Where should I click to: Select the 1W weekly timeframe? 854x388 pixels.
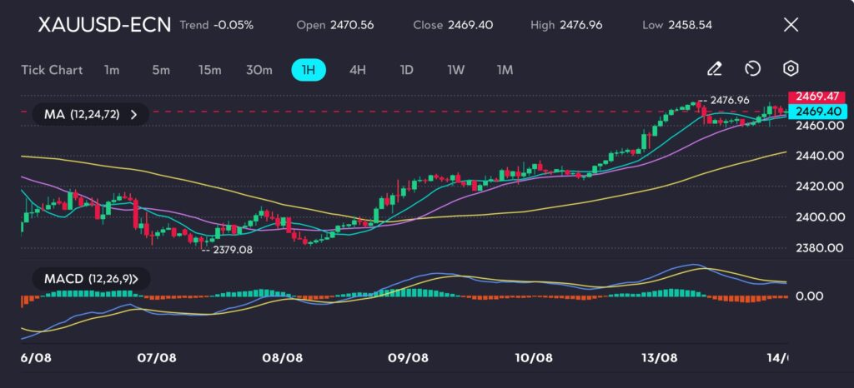(x=455, y=70)
